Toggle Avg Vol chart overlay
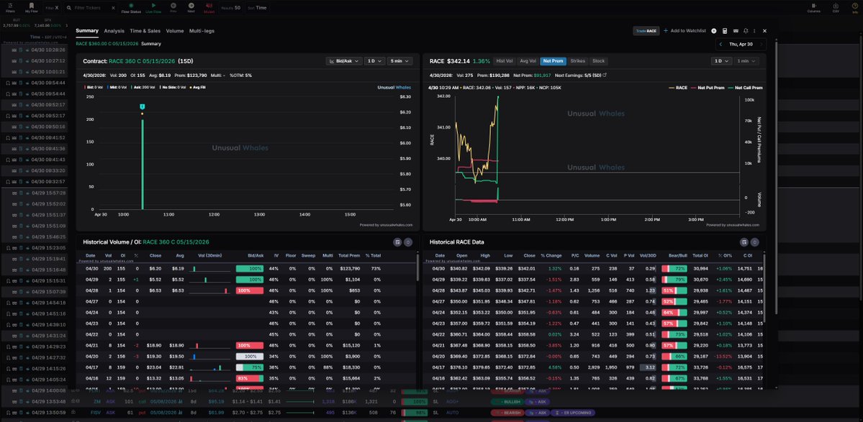The image size is (863, 422). click(528, 61)
